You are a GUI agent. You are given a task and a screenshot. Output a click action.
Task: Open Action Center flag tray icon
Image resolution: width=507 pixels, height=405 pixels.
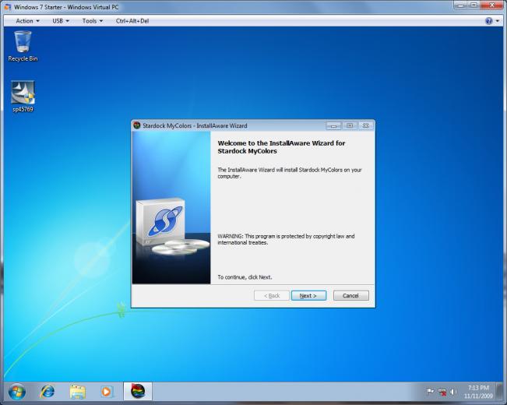pos(430,392)
